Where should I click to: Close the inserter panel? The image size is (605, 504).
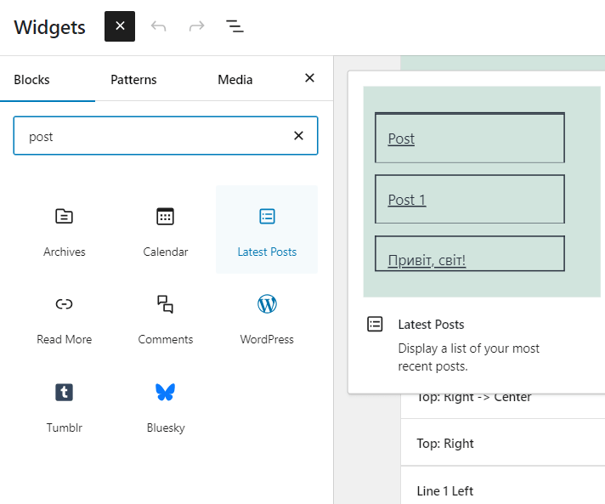click(309, 78)
